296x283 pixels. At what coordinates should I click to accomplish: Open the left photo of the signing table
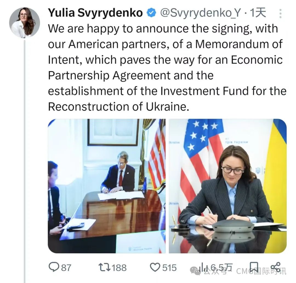click(x=107, y=186)
